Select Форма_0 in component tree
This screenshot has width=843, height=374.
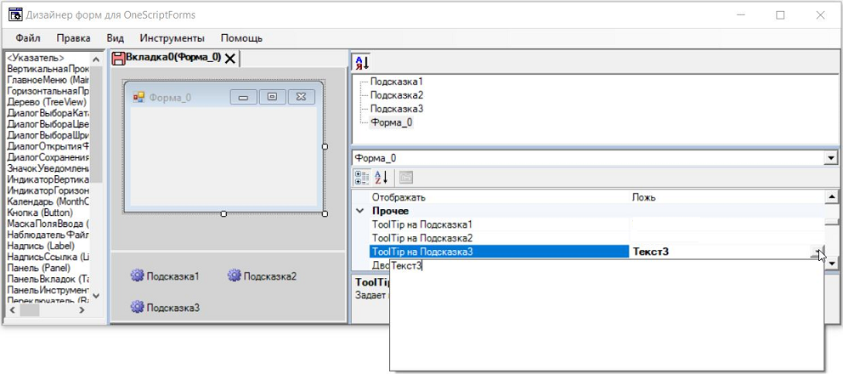click(392, 122)
